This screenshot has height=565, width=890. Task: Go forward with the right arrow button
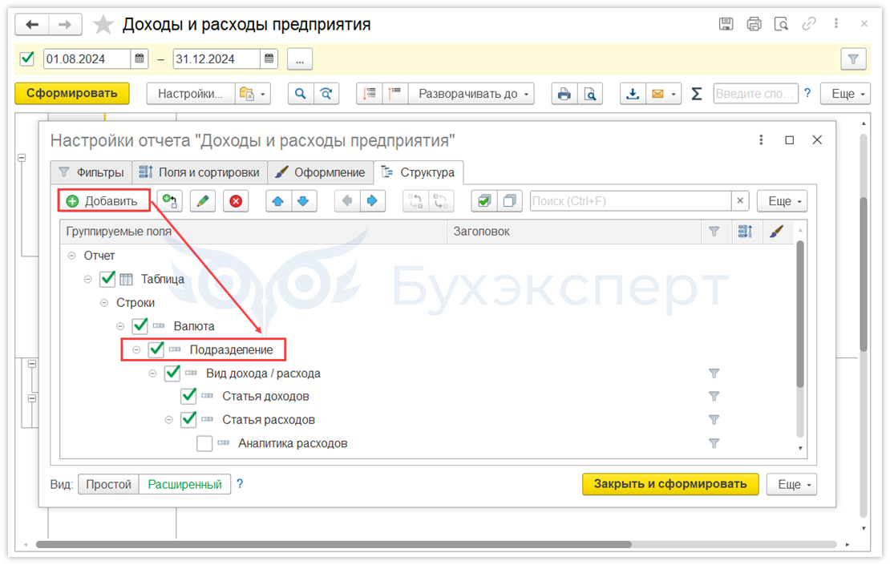(65, 24)
